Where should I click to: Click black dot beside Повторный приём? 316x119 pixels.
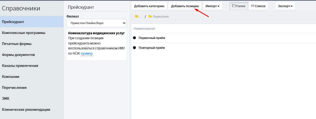pos(135,48)
